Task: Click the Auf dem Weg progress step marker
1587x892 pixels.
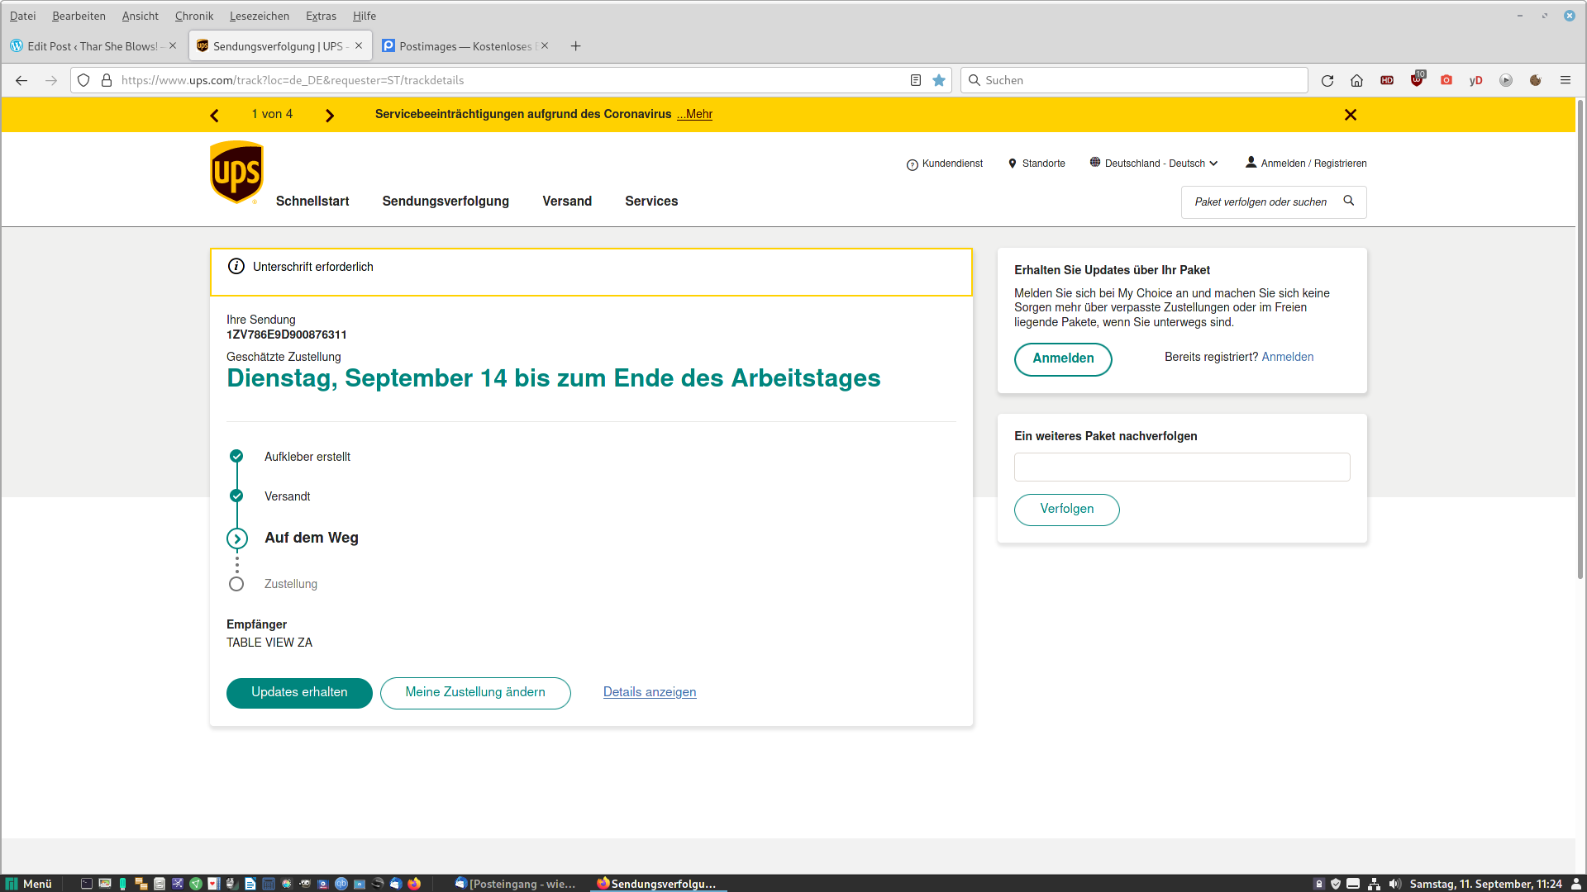Action: (237, 539)
